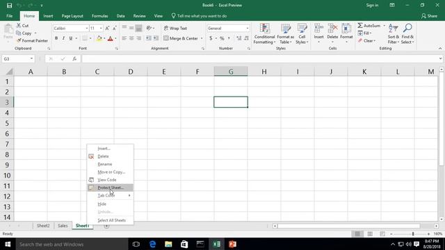Screen dimensions: 445x250
Task: Open Conditional Formatting menu
Action: 264,34
